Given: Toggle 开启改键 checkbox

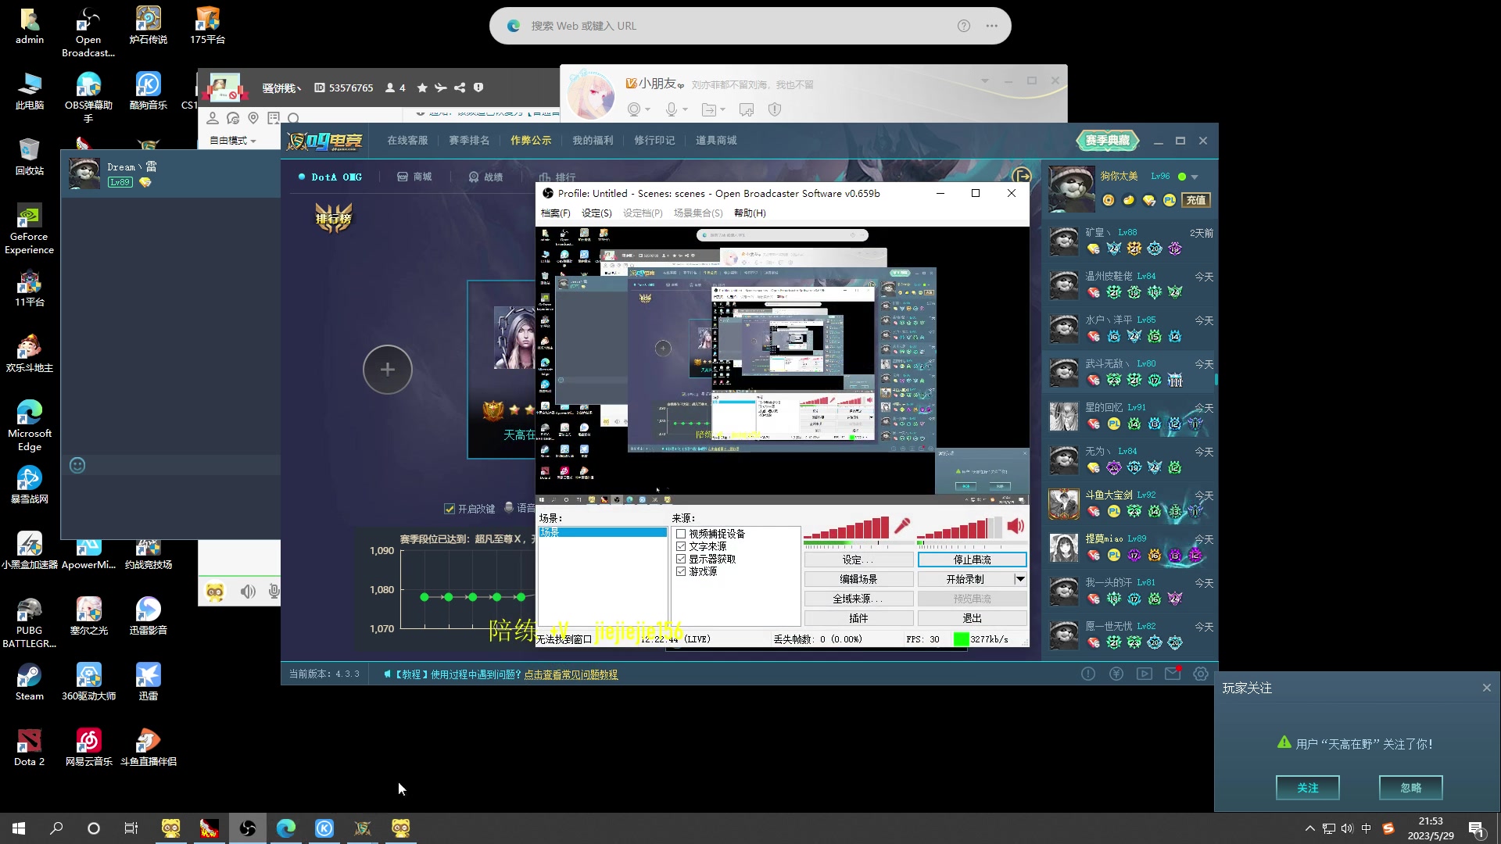Looking at the screenshot, I should point(450,509).
